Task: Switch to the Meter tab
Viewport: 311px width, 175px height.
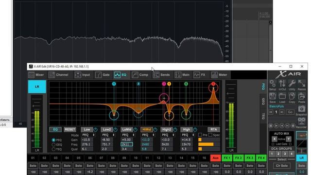Action: (219, 75)
